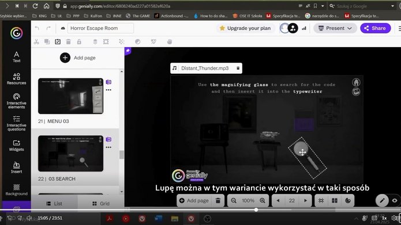Screen dimensions: 401x225
Task: Click the cut scissors icon
Action: coord(36,41)
